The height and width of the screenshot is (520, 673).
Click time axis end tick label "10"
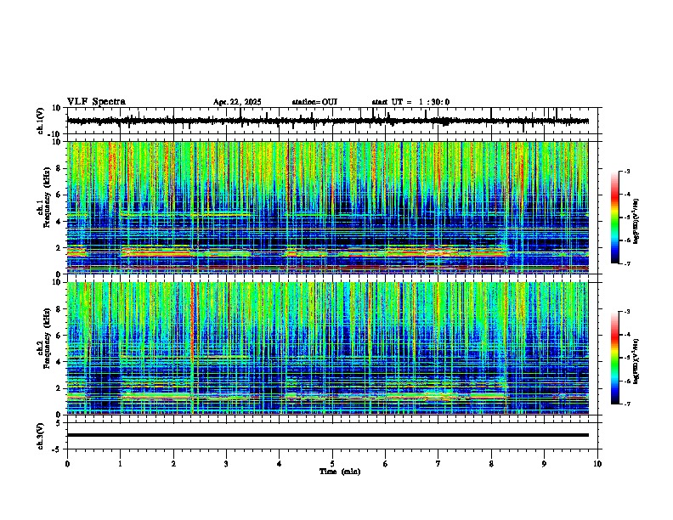597,464
